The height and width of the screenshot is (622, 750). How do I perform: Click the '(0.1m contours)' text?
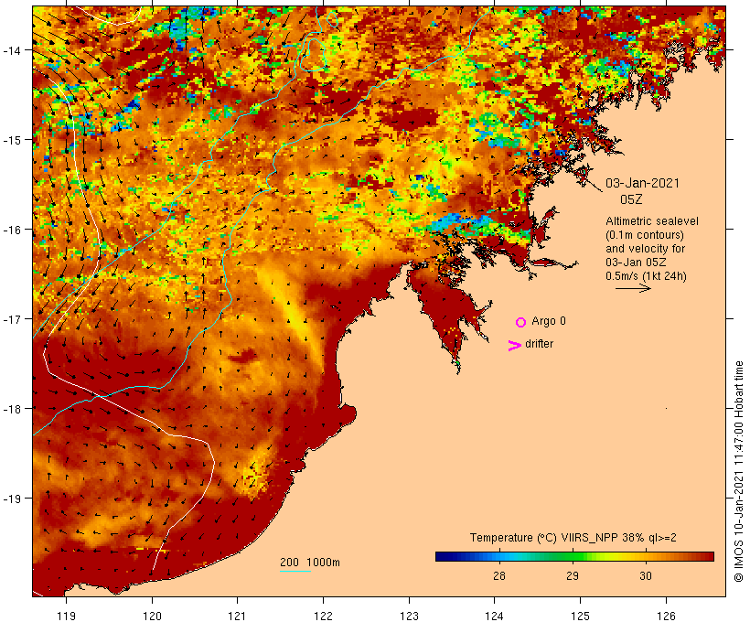click(645, 235)
